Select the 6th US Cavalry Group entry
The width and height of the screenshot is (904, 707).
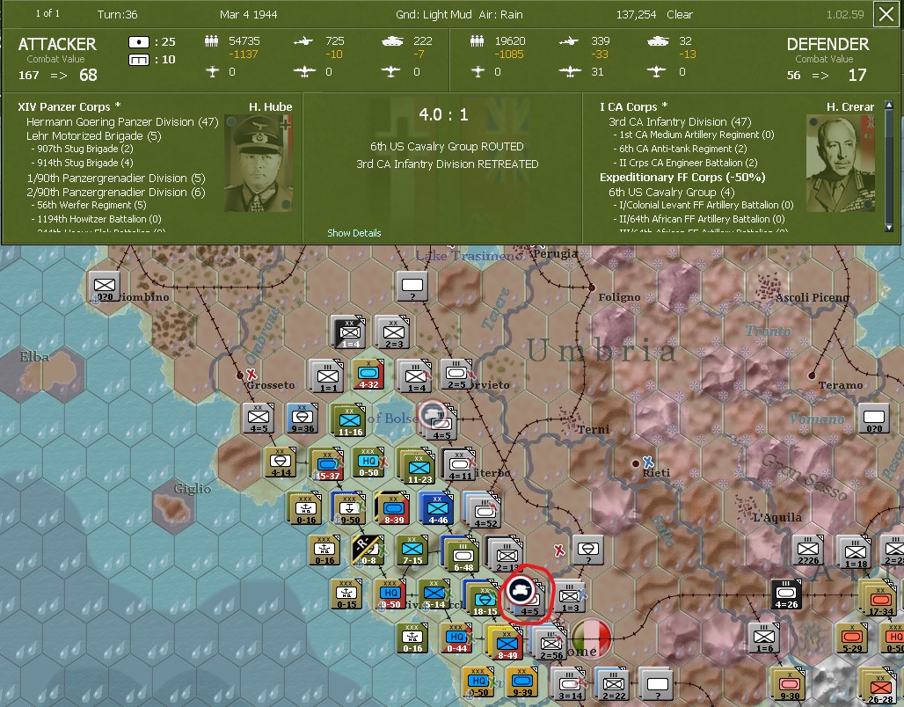pos(672,192)
